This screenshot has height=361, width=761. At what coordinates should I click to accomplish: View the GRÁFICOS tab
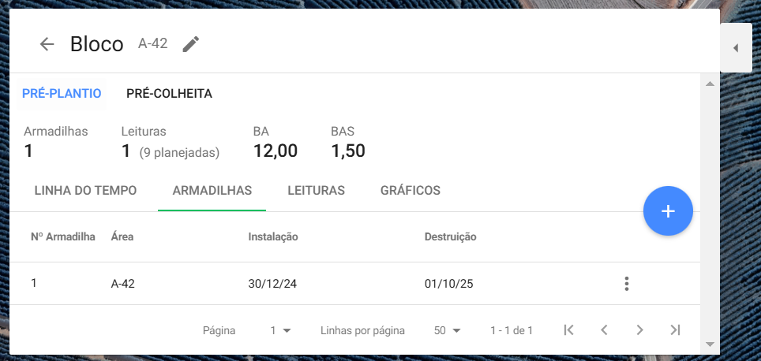coord(410,191)
